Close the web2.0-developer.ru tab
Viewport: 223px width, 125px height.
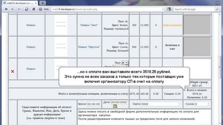click(x=36, y=3)
